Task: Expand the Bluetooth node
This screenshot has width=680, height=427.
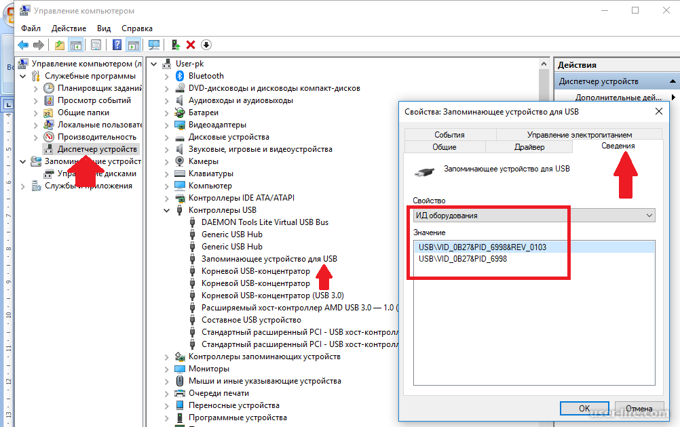Action: click(x=166, y=76)
